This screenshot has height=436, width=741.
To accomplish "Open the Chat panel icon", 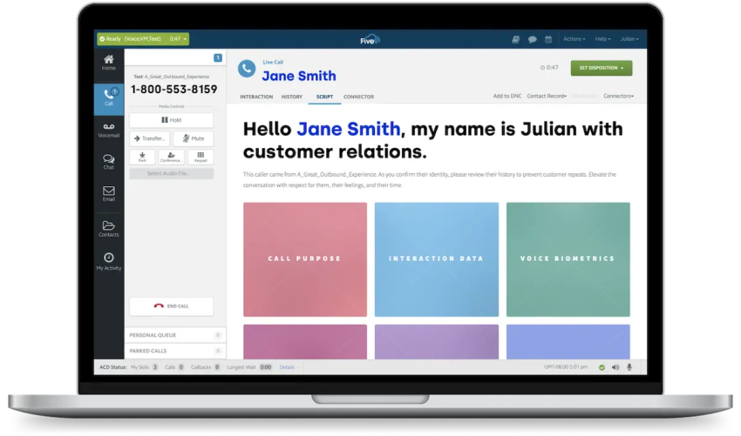I will coord(109,162).
